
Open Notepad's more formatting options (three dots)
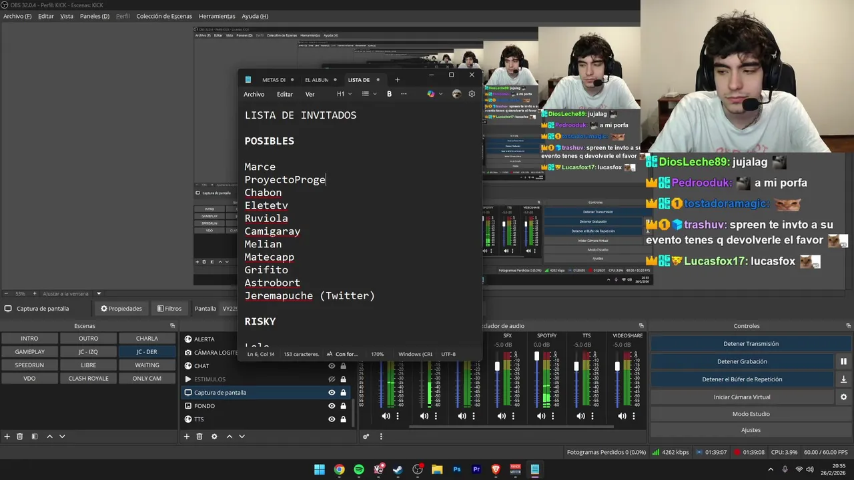tap(404, 94)
